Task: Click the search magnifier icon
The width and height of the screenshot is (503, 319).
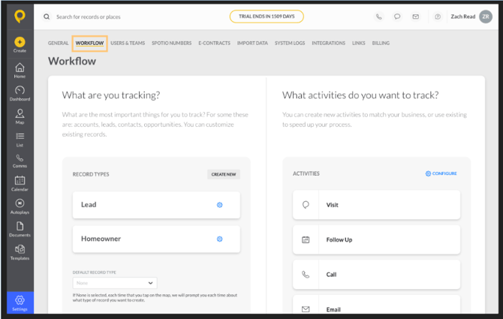Action: coord(47,17)
